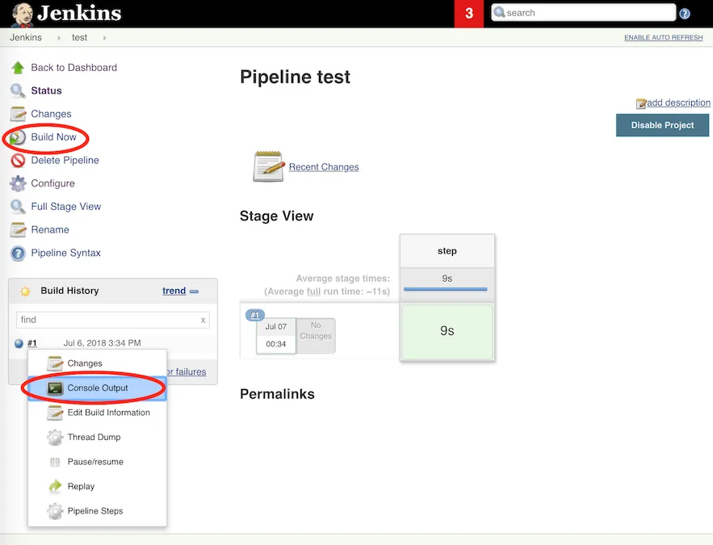This screenshot has height=545, width=713.
Task: Collapse the Build History trend minus icon
Action: tap(194, 291)
